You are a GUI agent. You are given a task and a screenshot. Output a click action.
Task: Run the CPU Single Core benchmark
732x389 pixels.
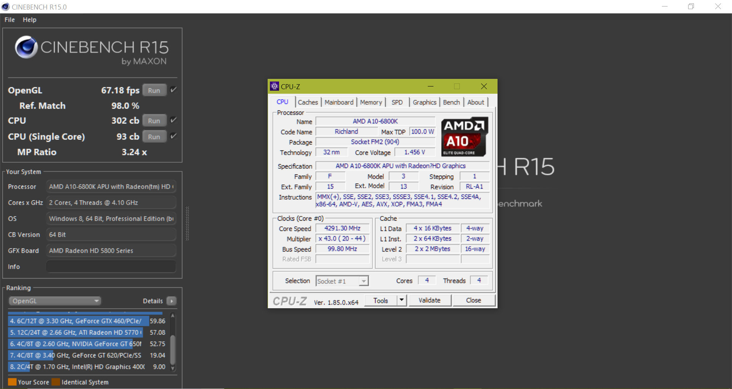[154, 137]
